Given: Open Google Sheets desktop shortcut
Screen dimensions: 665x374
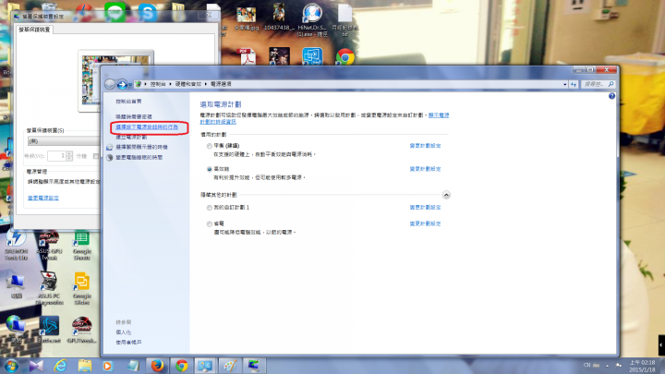Looking at the screenshot, I should tap(82, 245).
